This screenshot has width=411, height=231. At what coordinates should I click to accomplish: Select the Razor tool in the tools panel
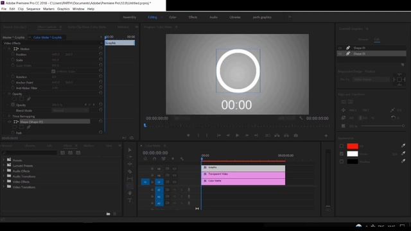click(x=130, y=171)
